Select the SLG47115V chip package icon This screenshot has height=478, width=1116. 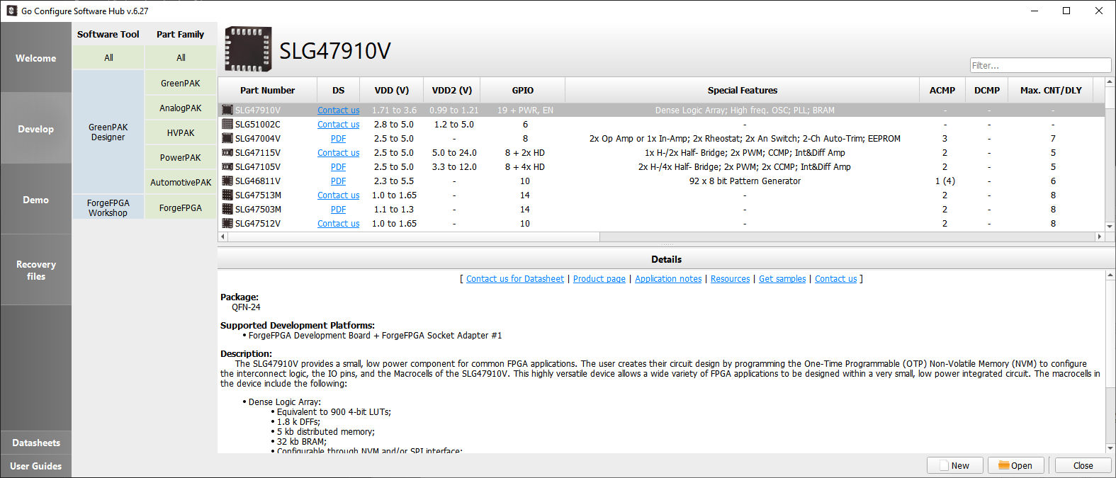[x=227, y=152]
